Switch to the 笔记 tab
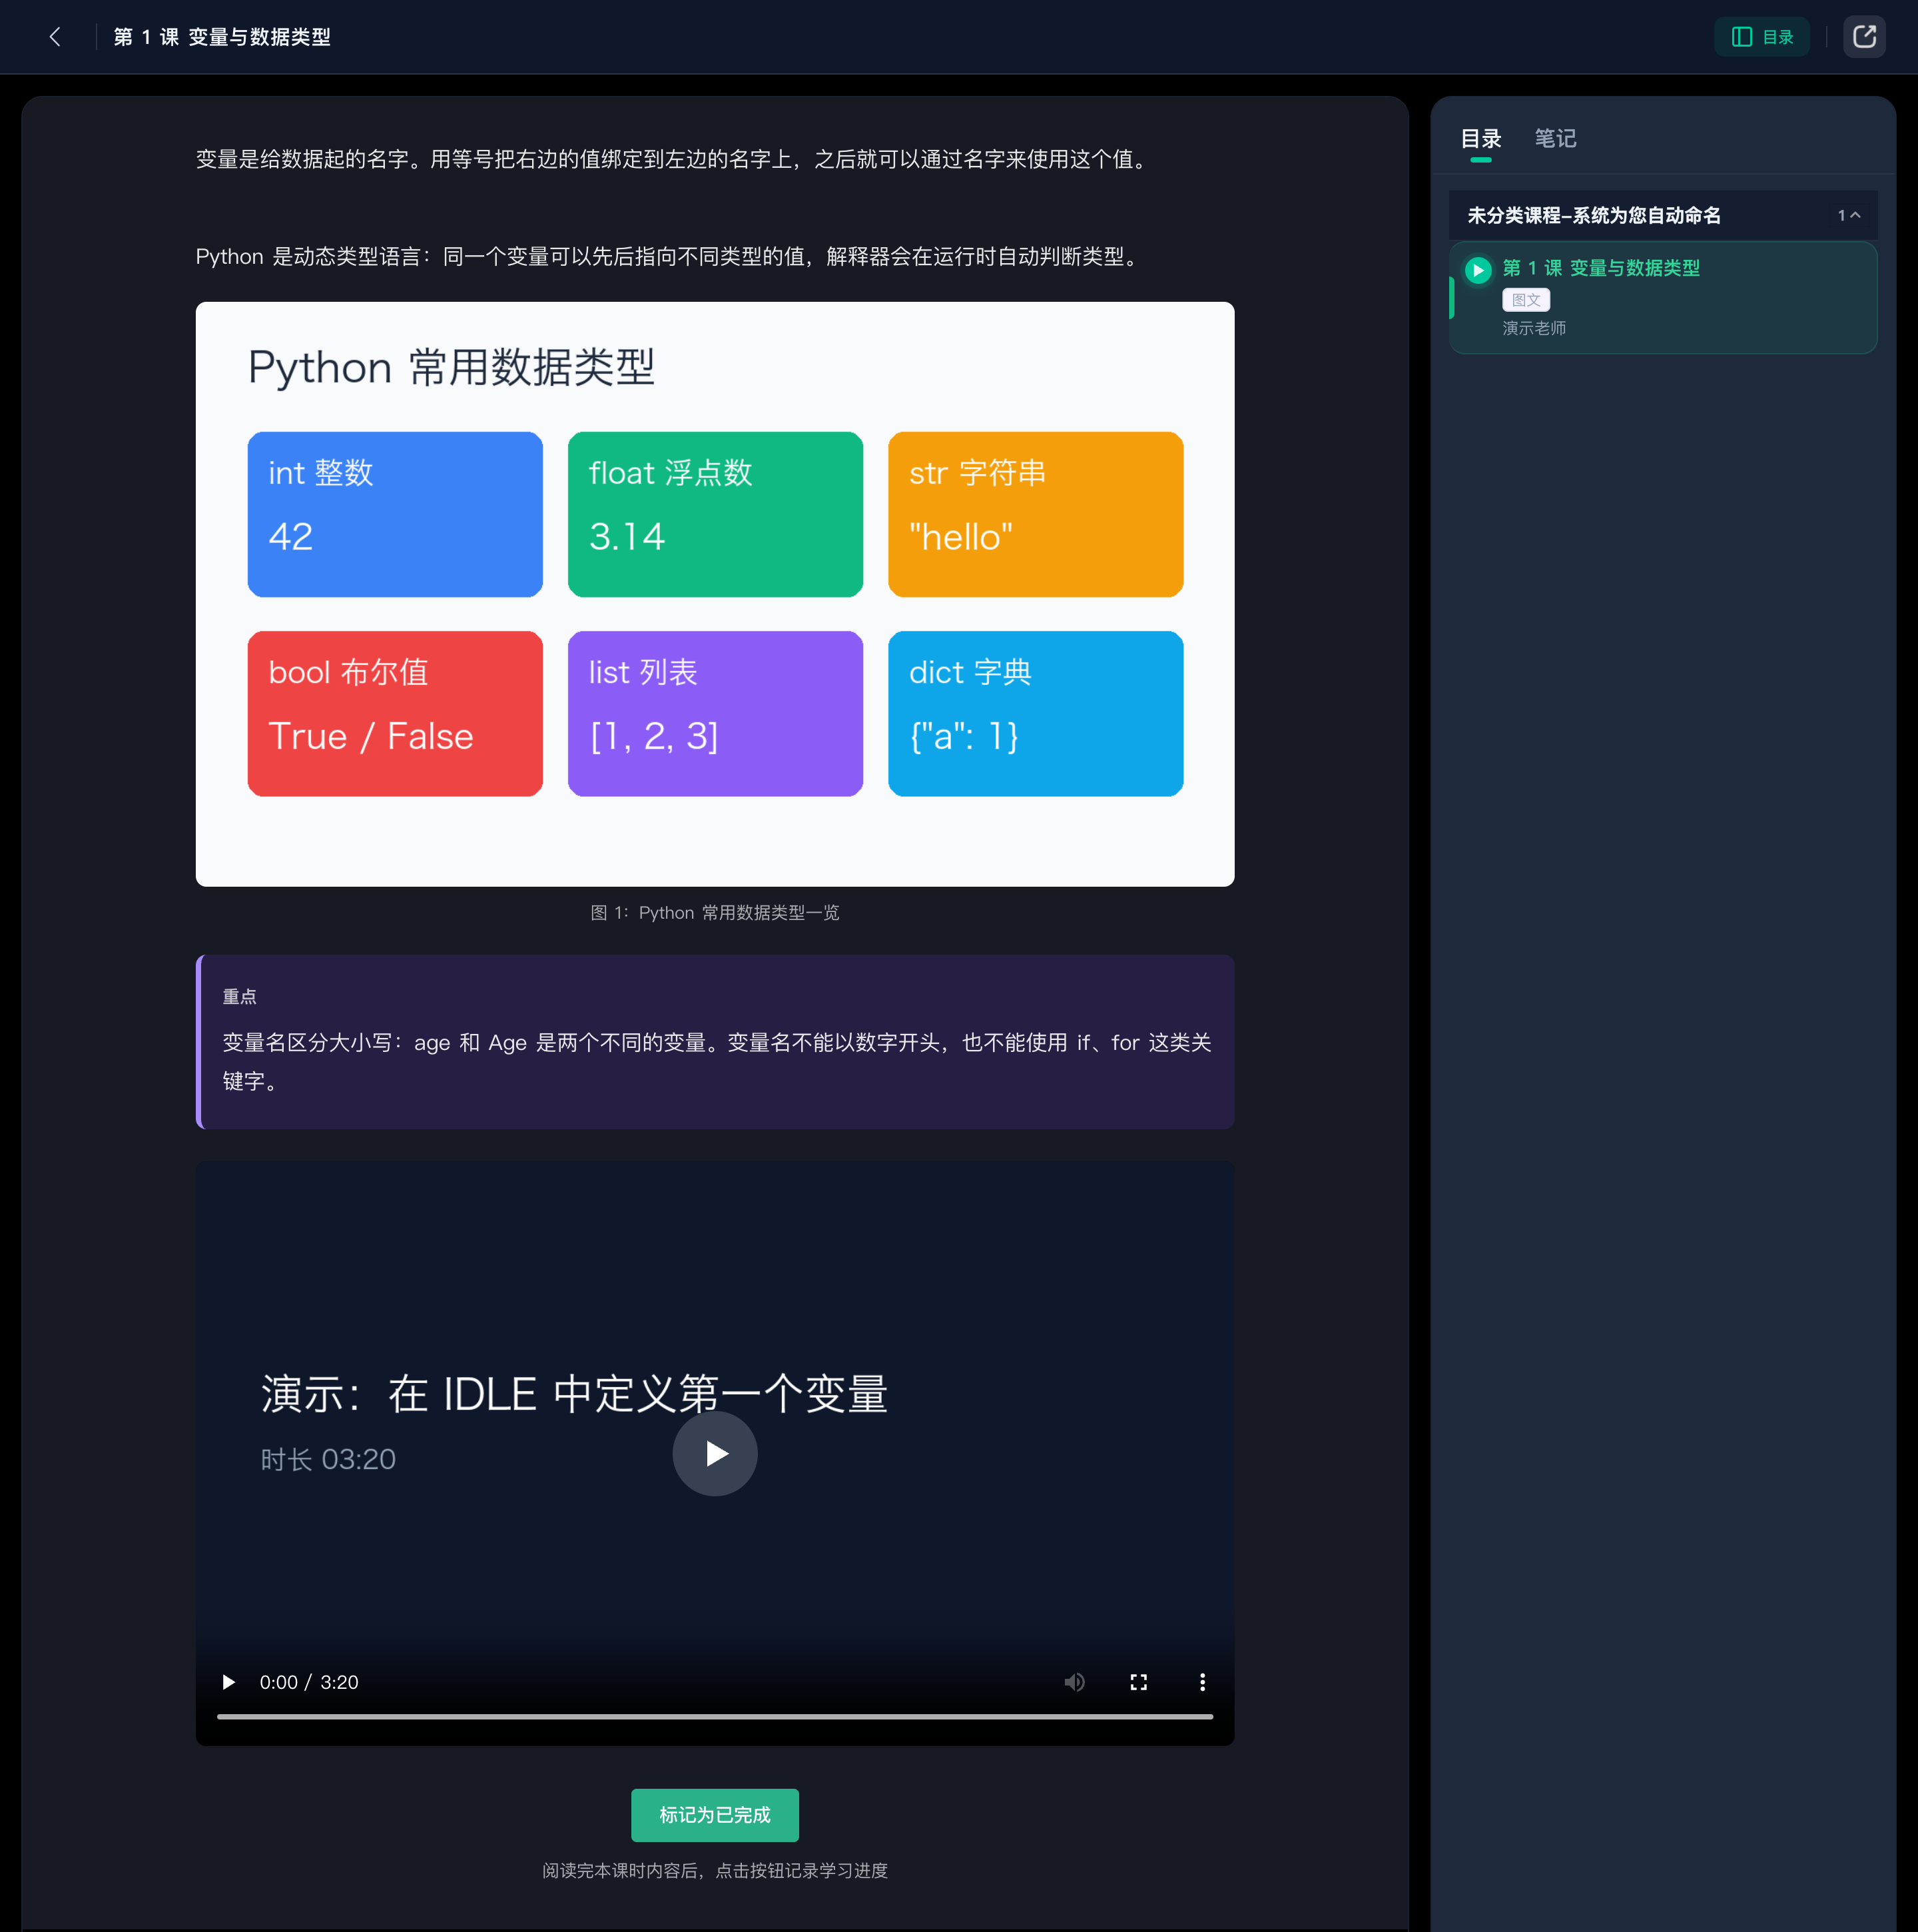 click(x=1554, y=138)
